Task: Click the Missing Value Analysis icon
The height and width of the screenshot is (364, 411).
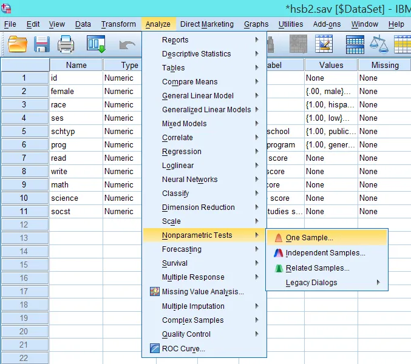Action: coord(155,291)
